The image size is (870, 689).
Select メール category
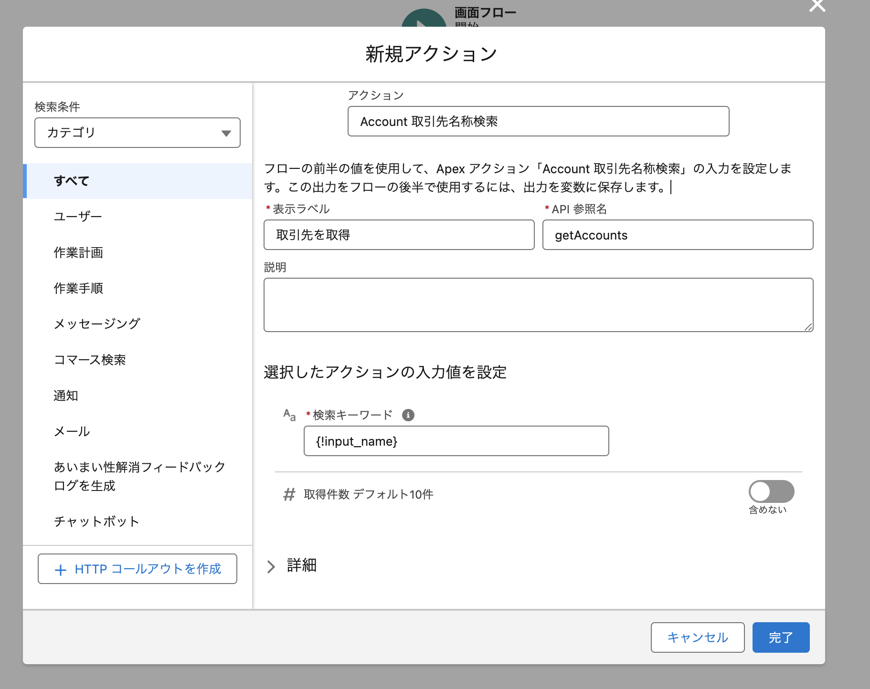coord(71,431)
